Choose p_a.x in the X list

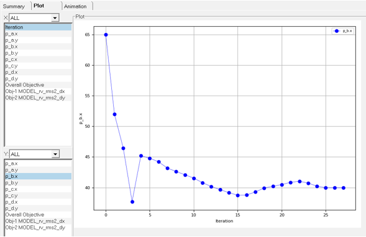38,34
